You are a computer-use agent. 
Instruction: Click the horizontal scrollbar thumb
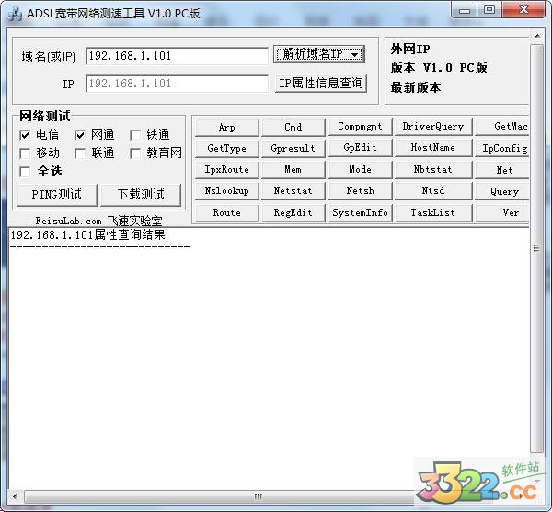[258, 496]
